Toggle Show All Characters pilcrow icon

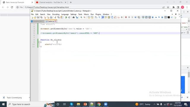pyautogui.click(x=99, y=18)
